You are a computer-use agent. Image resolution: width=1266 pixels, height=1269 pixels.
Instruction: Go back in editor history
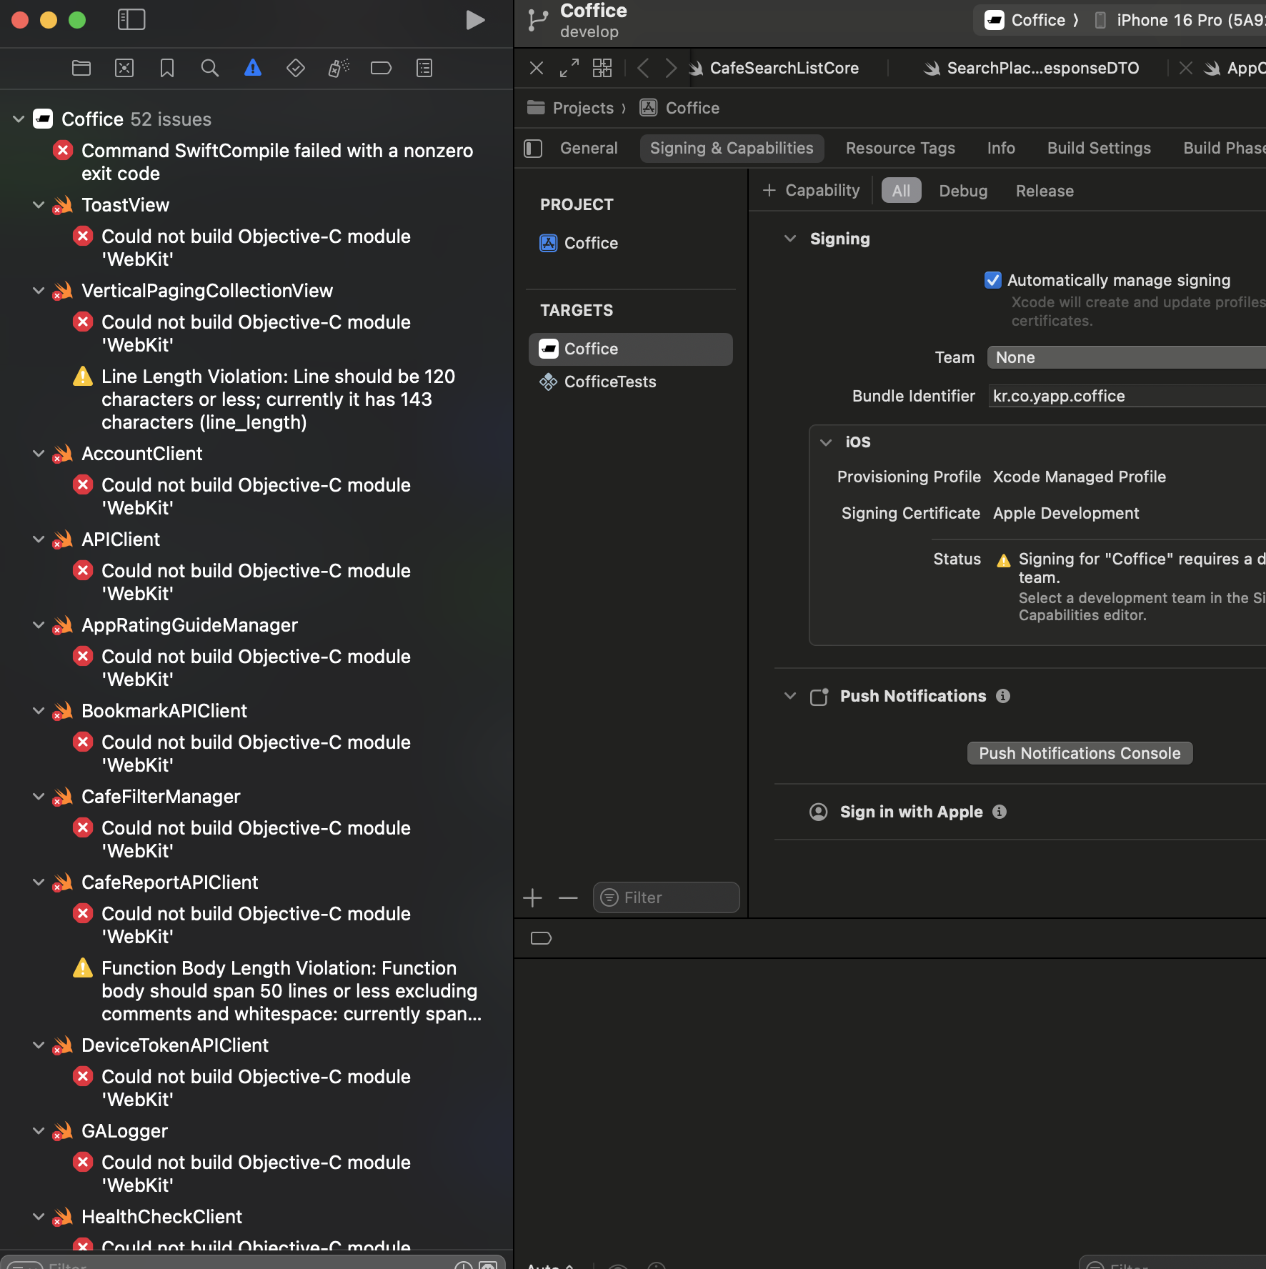tap(643, 68)
